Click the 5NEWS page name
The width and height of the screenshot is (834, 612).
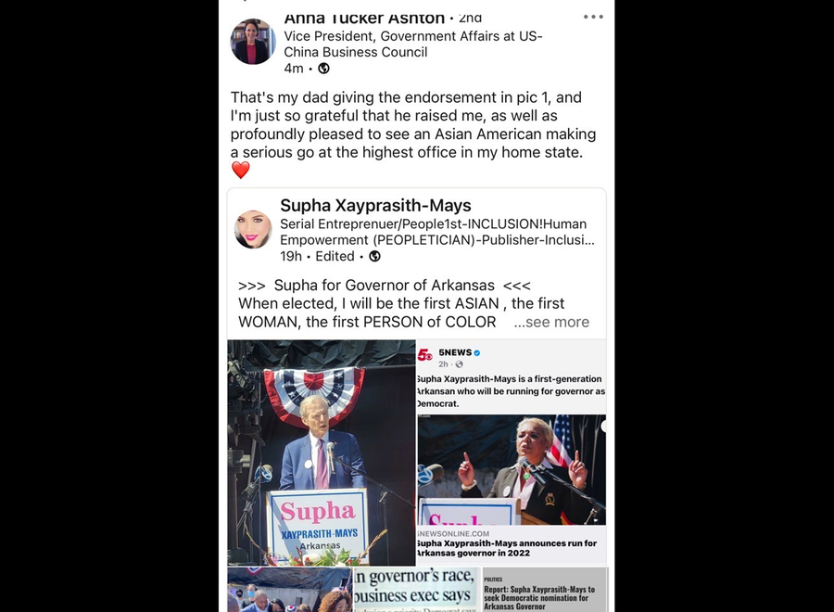pyautogui.click(x=455, y=352)
